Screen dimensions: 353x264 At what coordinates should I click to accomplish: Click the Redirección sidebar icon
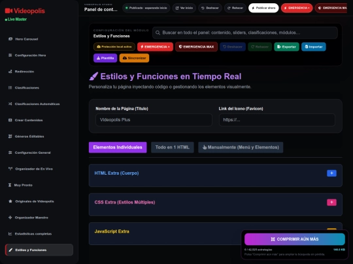pyautogui.click(x=10, y=72)
